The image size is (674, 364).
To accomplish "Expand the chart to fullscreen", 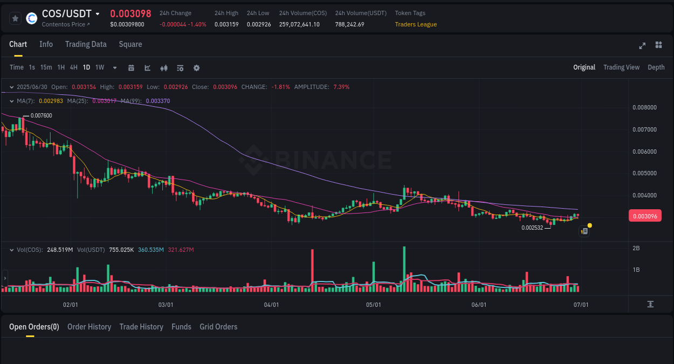I will coord(642,45).
